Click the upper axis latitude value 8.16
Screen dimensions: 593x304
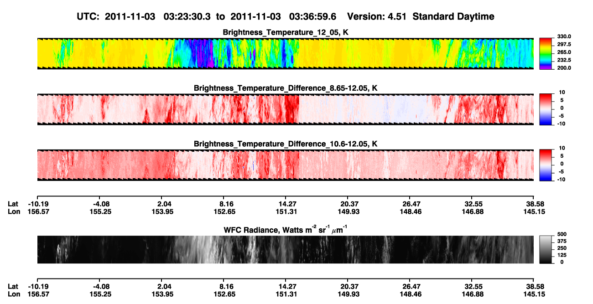pyautogui.click(x=223, y=204)
